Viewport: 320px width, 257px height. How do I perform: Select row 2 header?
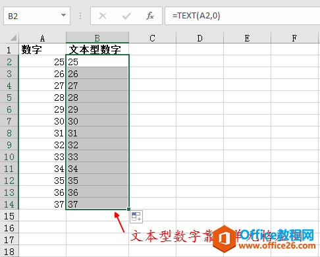9,61
